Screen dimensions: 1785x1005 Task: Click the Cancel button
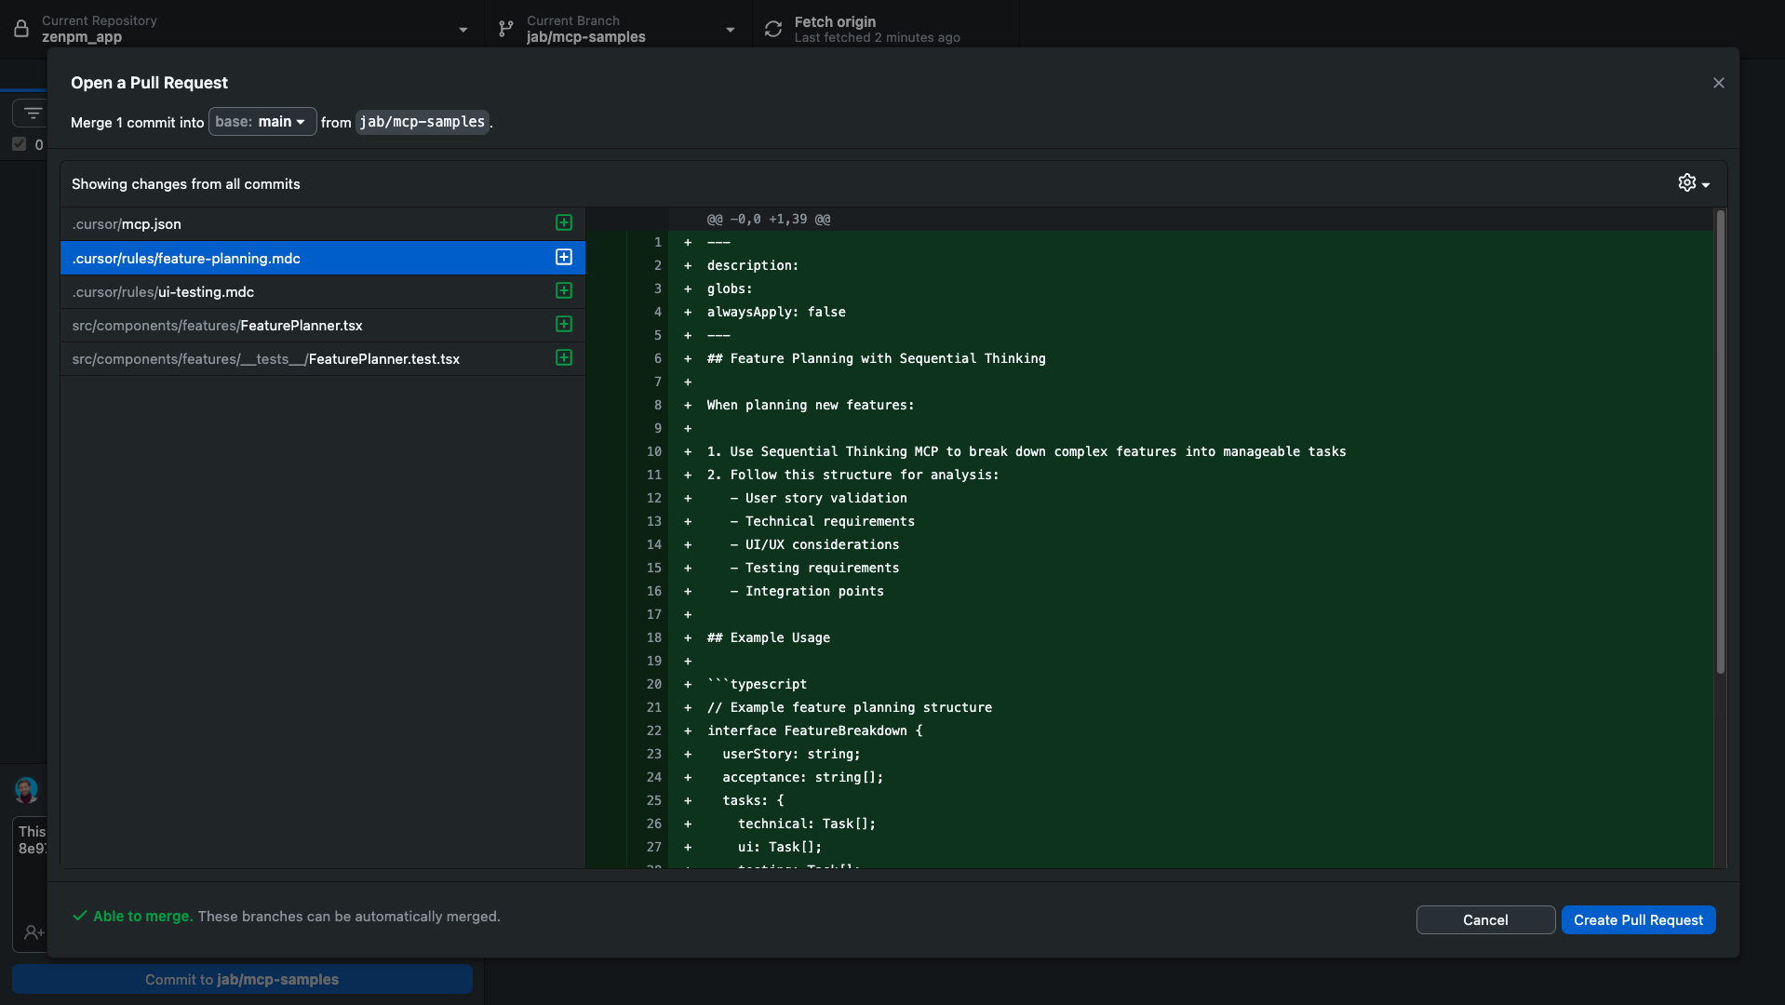point(1485,919)
